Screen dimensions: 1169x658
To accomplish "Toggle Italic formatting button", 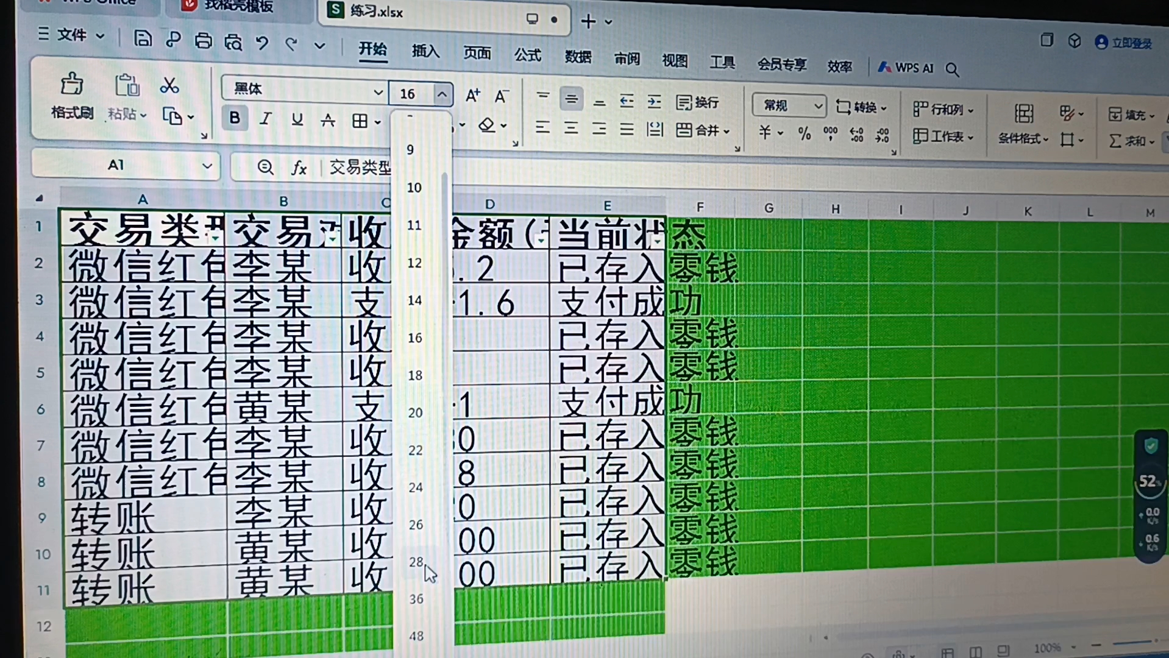I will pyautogui.click(x=265, y=118).
